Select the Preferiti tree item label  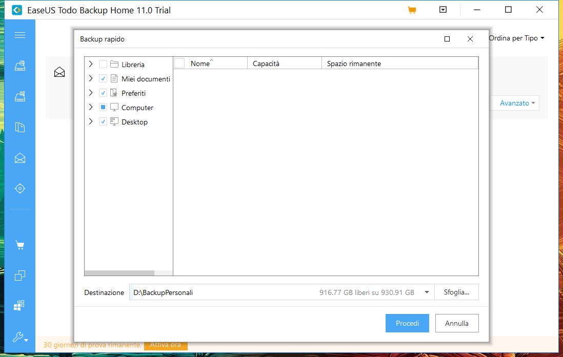pos(133,93)
